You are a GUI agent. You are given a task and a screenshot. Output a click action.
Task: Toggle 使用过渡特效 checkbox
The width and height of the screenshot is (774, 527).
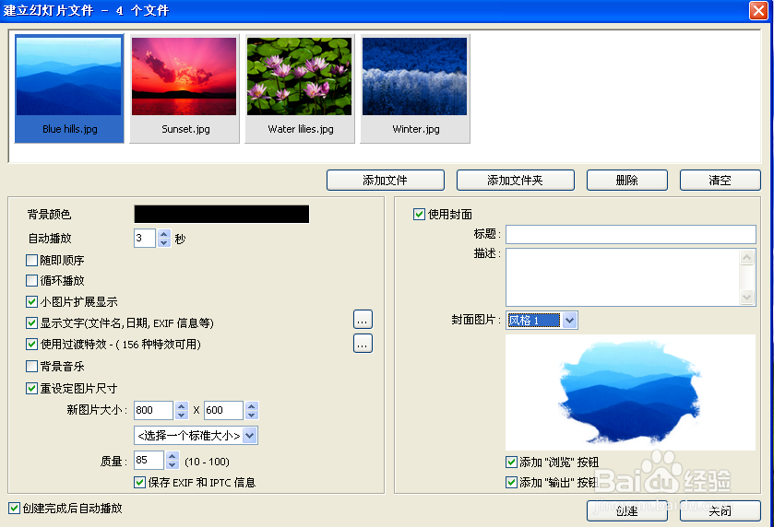click(31, 344)
